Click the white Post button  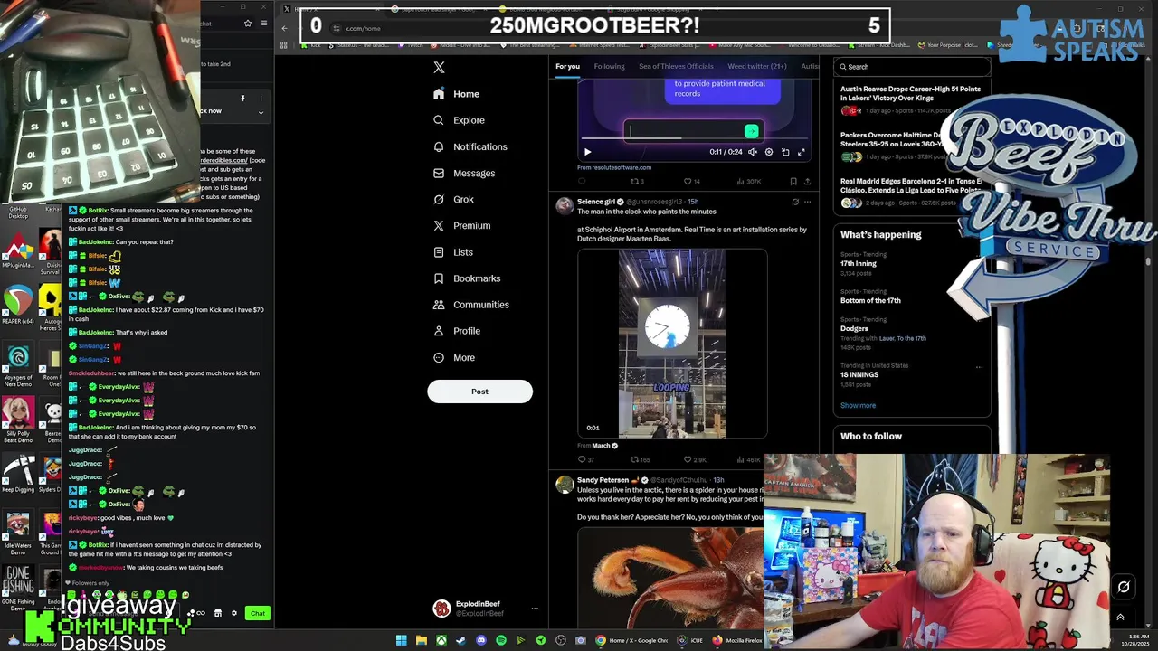479,392
